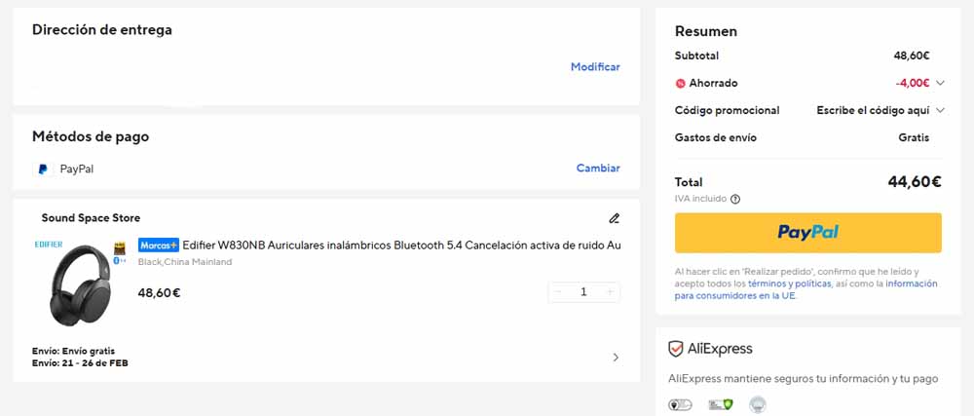The height and width of the screenshot is (416, 974).
Task: Click Modificar to edit delivery address
Action: (x=595, y=67)
